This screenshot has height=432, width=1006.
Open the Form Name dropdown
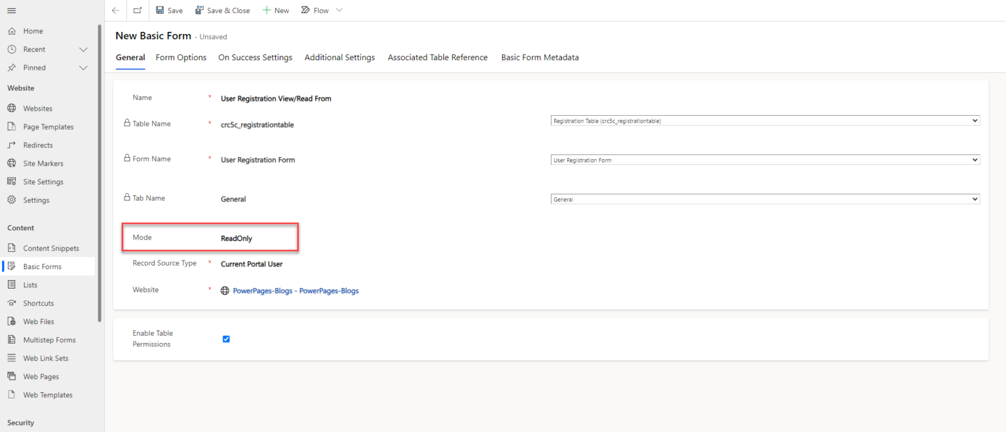(x=764, y=159)
